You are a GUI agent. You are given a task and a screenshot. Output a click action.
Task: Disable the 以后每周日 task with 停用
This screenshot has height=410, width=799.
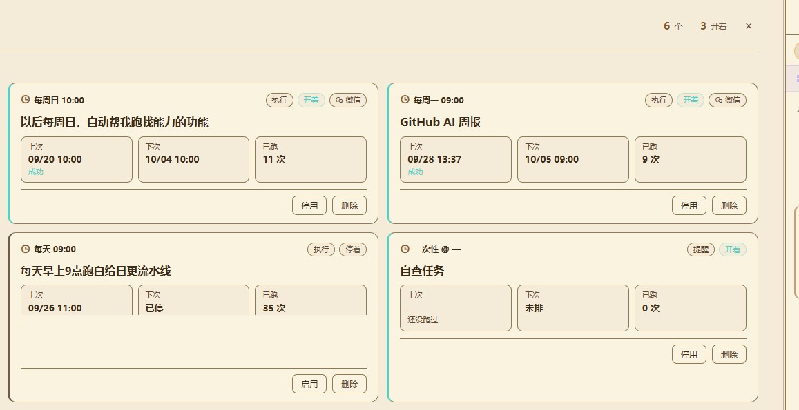click(x=309, y=205)
